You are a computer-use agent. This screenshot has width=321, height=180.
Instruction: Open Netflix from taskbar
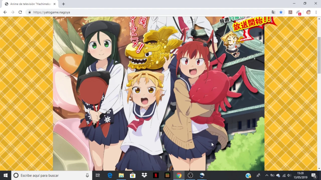[156, 175]
